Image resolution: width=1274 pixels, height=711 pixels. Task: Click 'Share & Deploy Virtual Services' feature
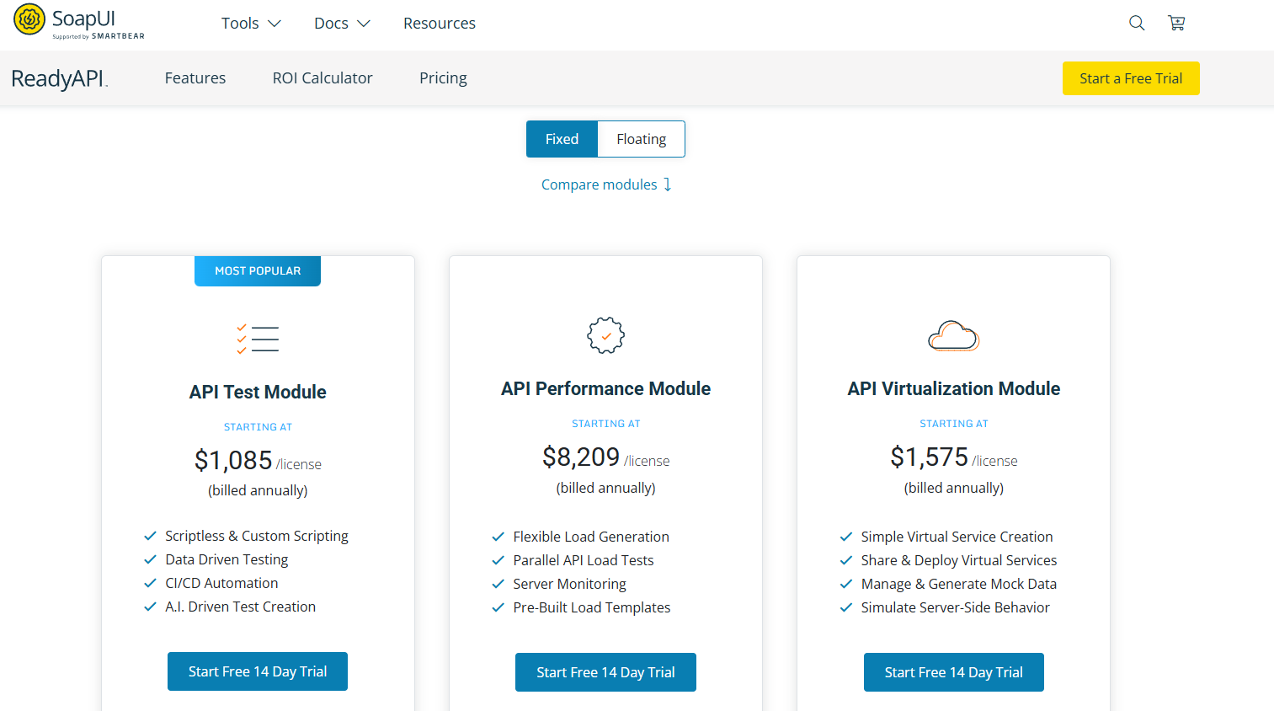point(959,560)
